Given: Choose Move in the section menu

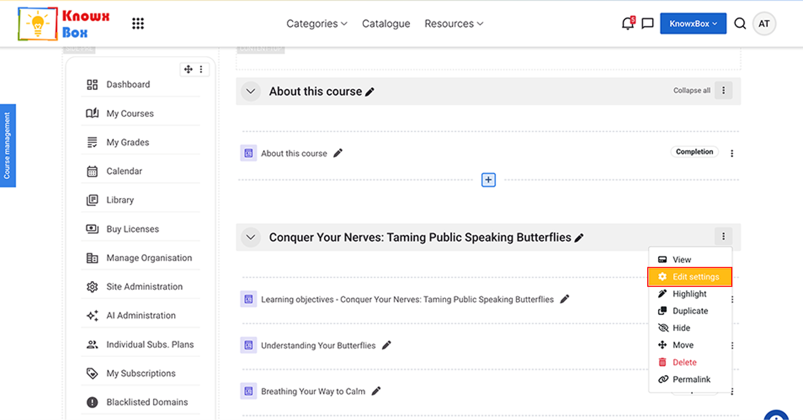Looking at the screenshot, I should pyautogui.click(x=690, y=345).
